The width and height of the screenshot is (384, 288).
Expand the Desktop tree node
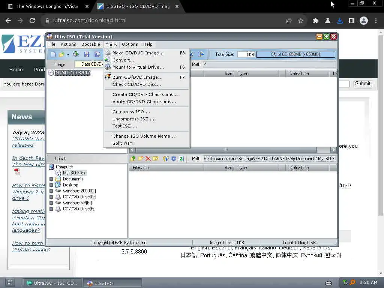[51, 185]
